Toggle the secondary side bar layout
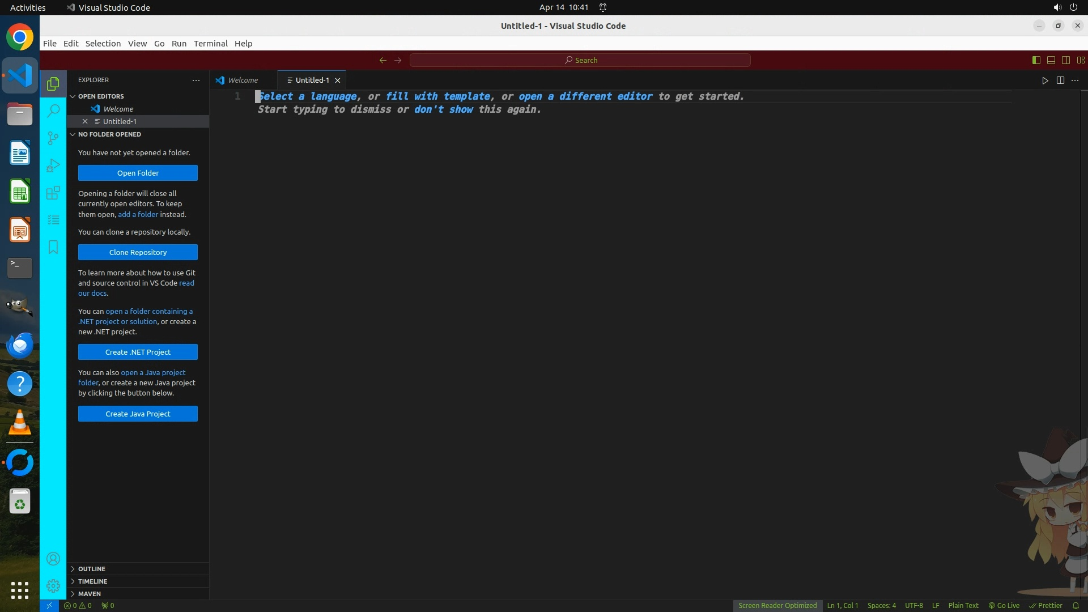The image size is (1088, 612). tap(1065, 60)
